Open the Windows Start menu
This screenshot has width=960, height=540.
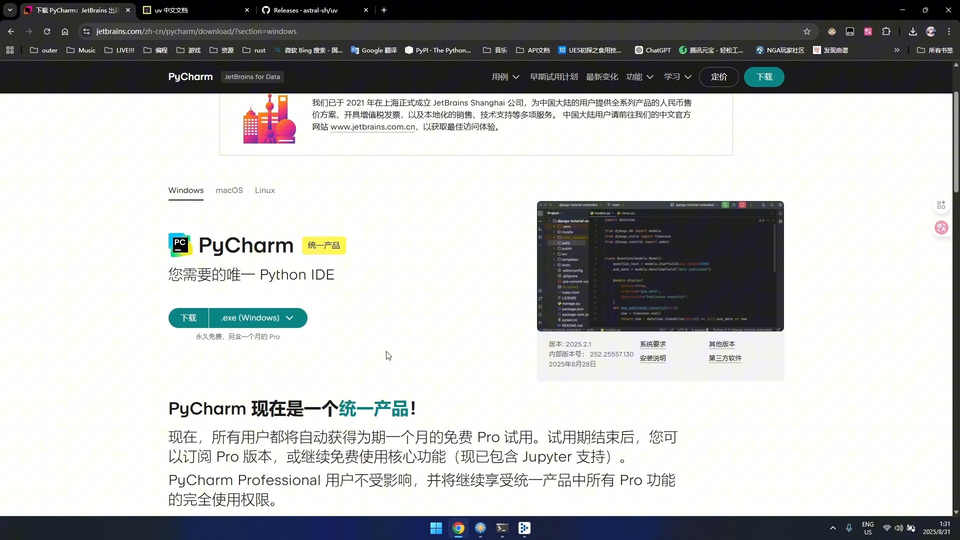(436, 528)
